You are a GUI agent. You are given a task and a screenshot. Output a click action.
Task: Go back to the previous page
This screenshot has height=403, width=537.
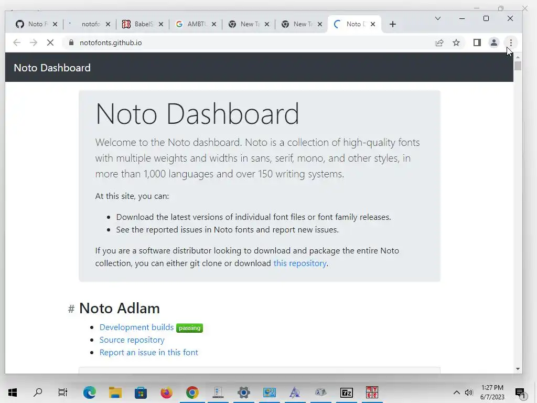coord(16,43)
